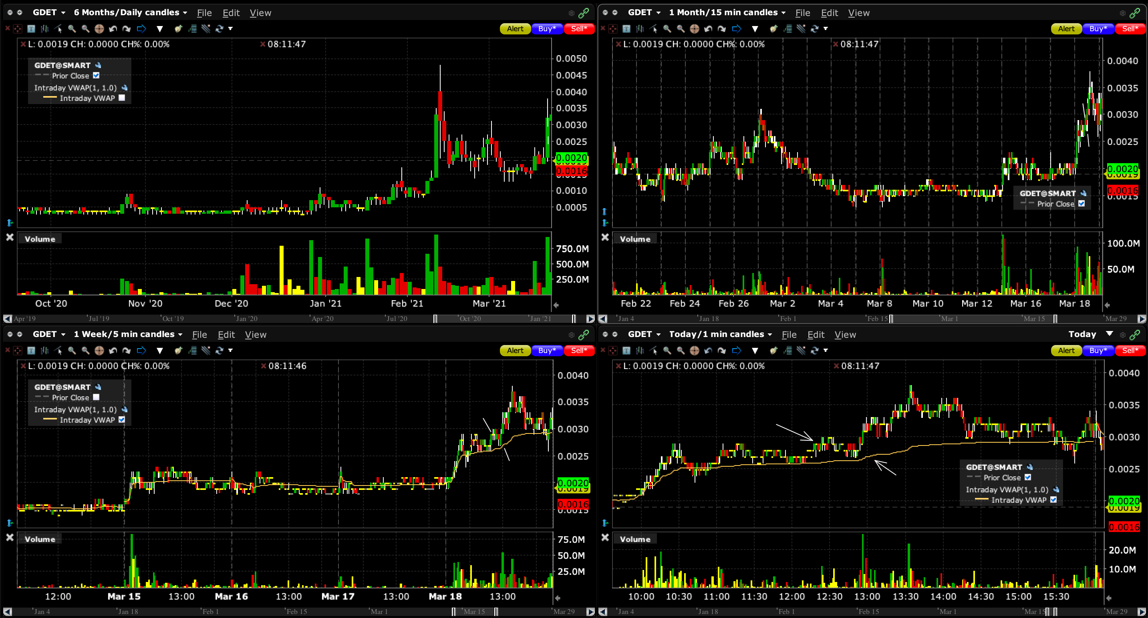This screenshot has width=1148, height=618.
Task: Enable Intraday VWAP checkbox in 6 Months chart
Action: [x=122, y=98]
